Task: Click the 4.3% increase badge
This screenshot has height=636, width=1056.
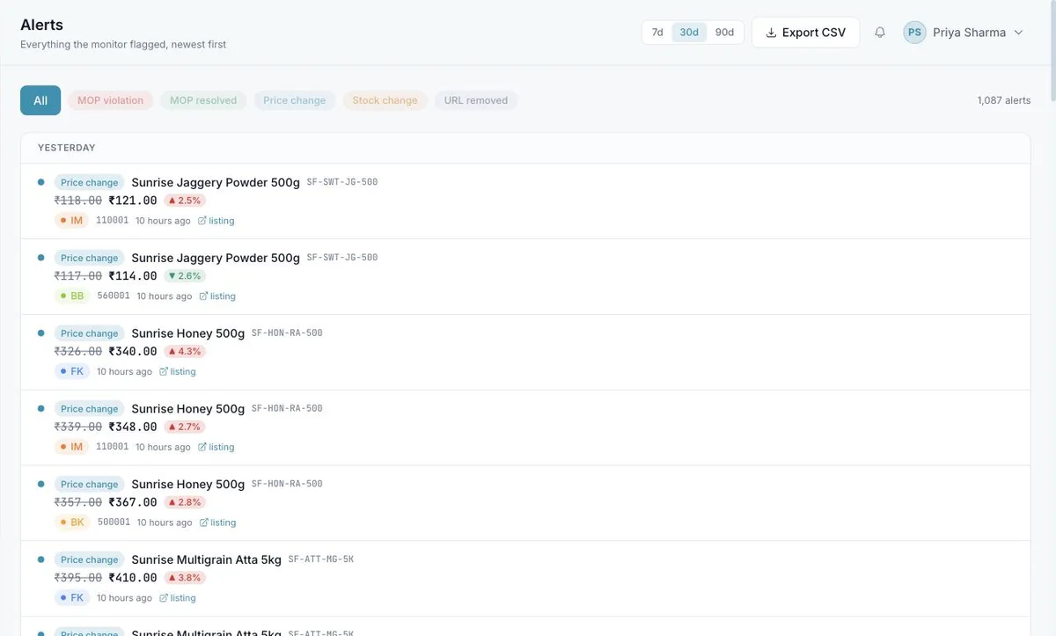Action: (x=185, y=351)
